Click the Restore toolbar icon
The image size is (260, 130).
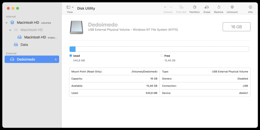[219, 7]
